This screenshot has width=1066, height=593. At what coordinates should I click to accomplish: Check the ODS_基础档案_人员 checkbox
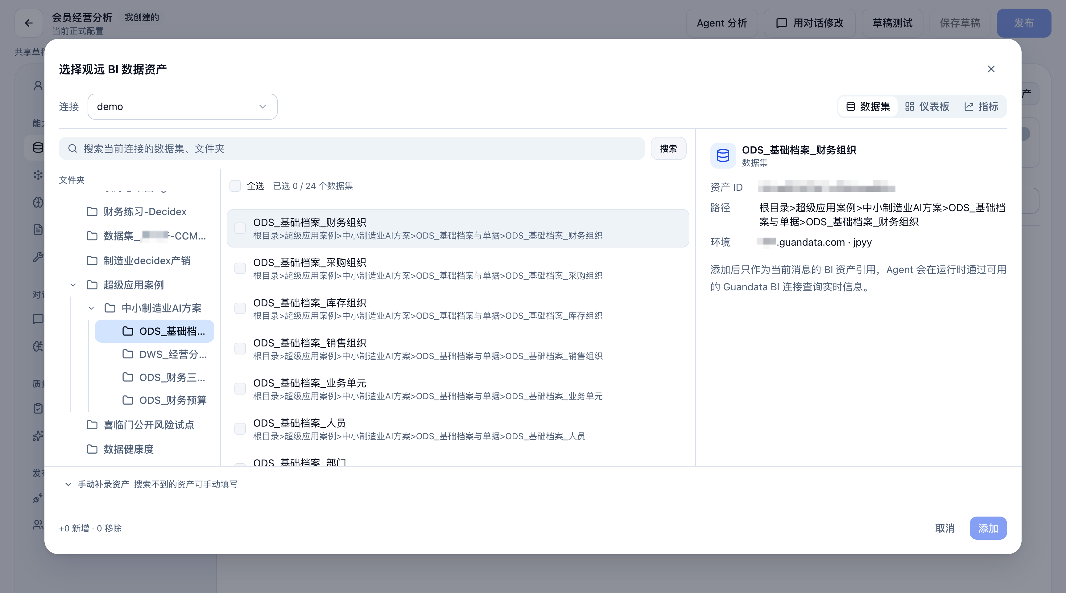240,429
